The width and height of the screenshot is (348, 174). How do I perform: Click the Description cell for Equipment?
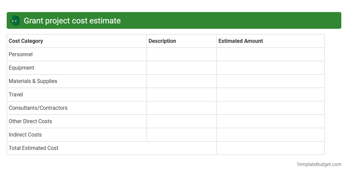pyautogui.click(x=182, y=68)
